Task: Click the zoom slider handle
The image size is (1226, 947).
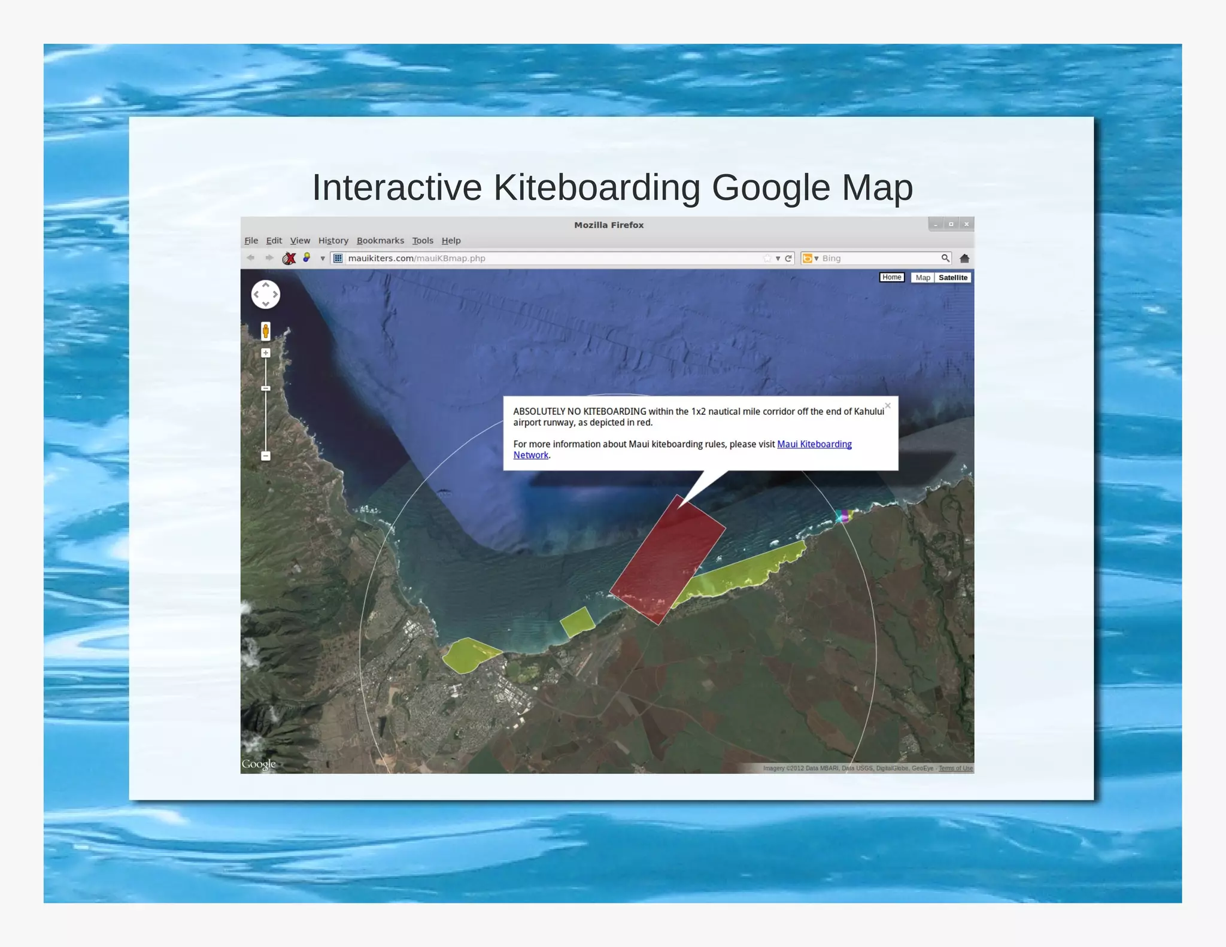Action: point(266,388)
